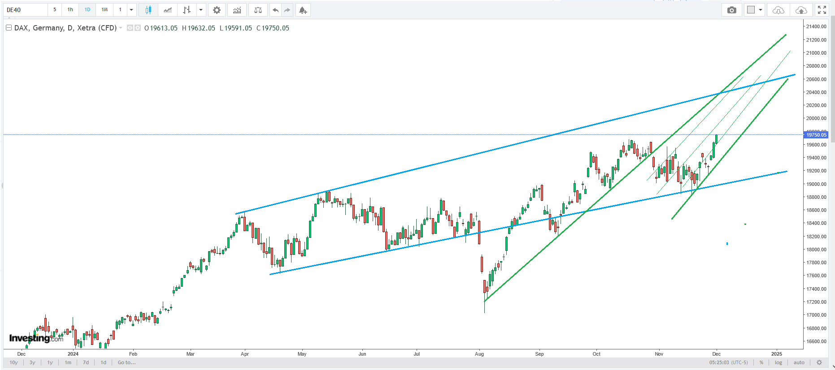Set time range to 1y
Viewport: 835px width, 370px height.
point(50,362)
